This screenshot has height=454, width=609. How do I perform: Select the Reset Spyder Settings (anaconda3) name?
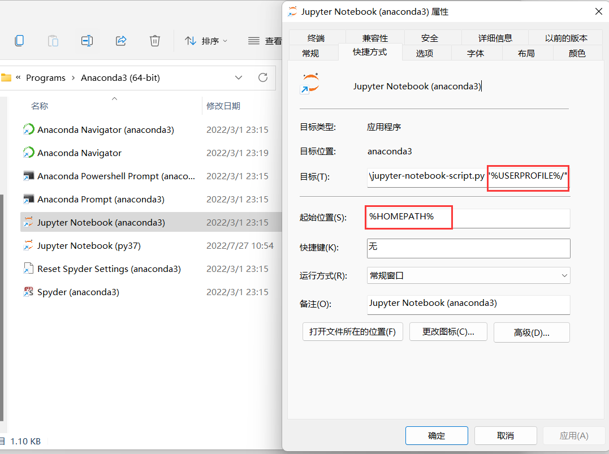(x=109, y=269)
